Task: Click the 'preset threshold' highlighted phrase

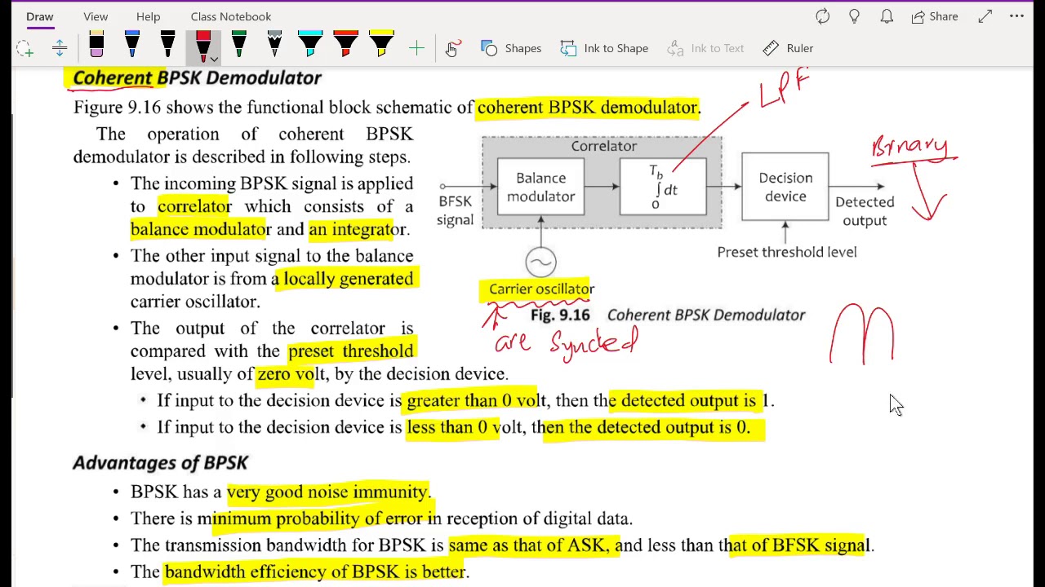Action: (x=350, y=351)
